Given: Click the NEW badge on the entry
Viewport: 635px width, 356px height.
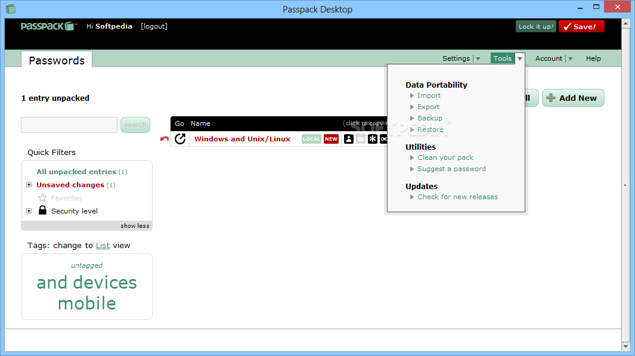Looking at the screenshot, I should pos(331,139).
